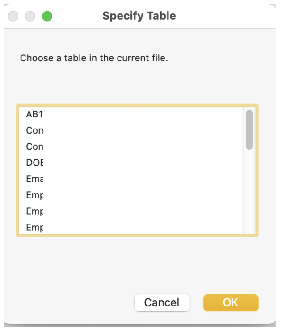The width and height of the screenshot is (282, 336).
Task: Click scrollbar track below the thumb
Action: click(x=249, y=193)
